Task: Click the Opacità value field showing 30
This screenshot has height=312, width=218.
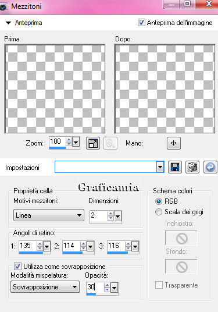Action: click(95, 287)
